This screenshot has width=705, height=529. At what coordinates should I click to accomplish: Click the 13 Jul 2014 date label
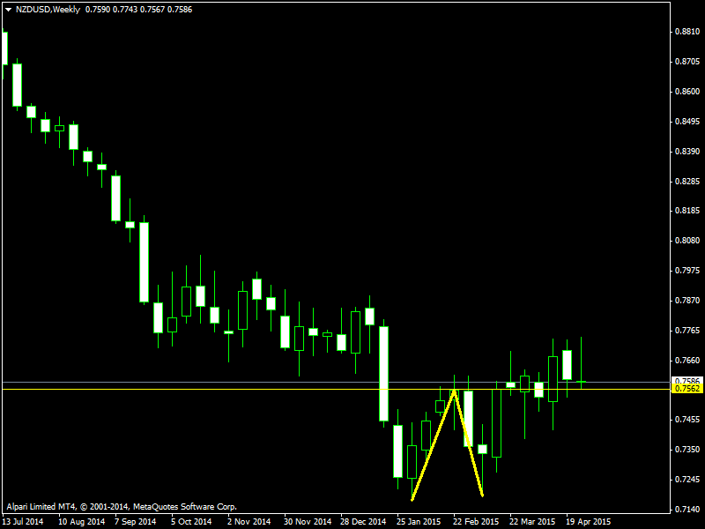[x=23, y=522]
